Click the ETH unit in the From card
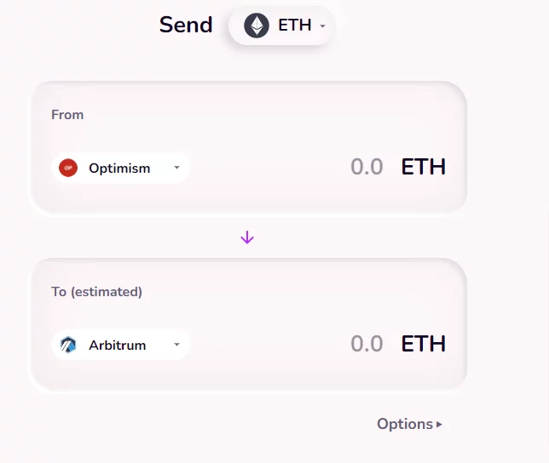Screen dimensions: 549x463 [x=424, y=167]
